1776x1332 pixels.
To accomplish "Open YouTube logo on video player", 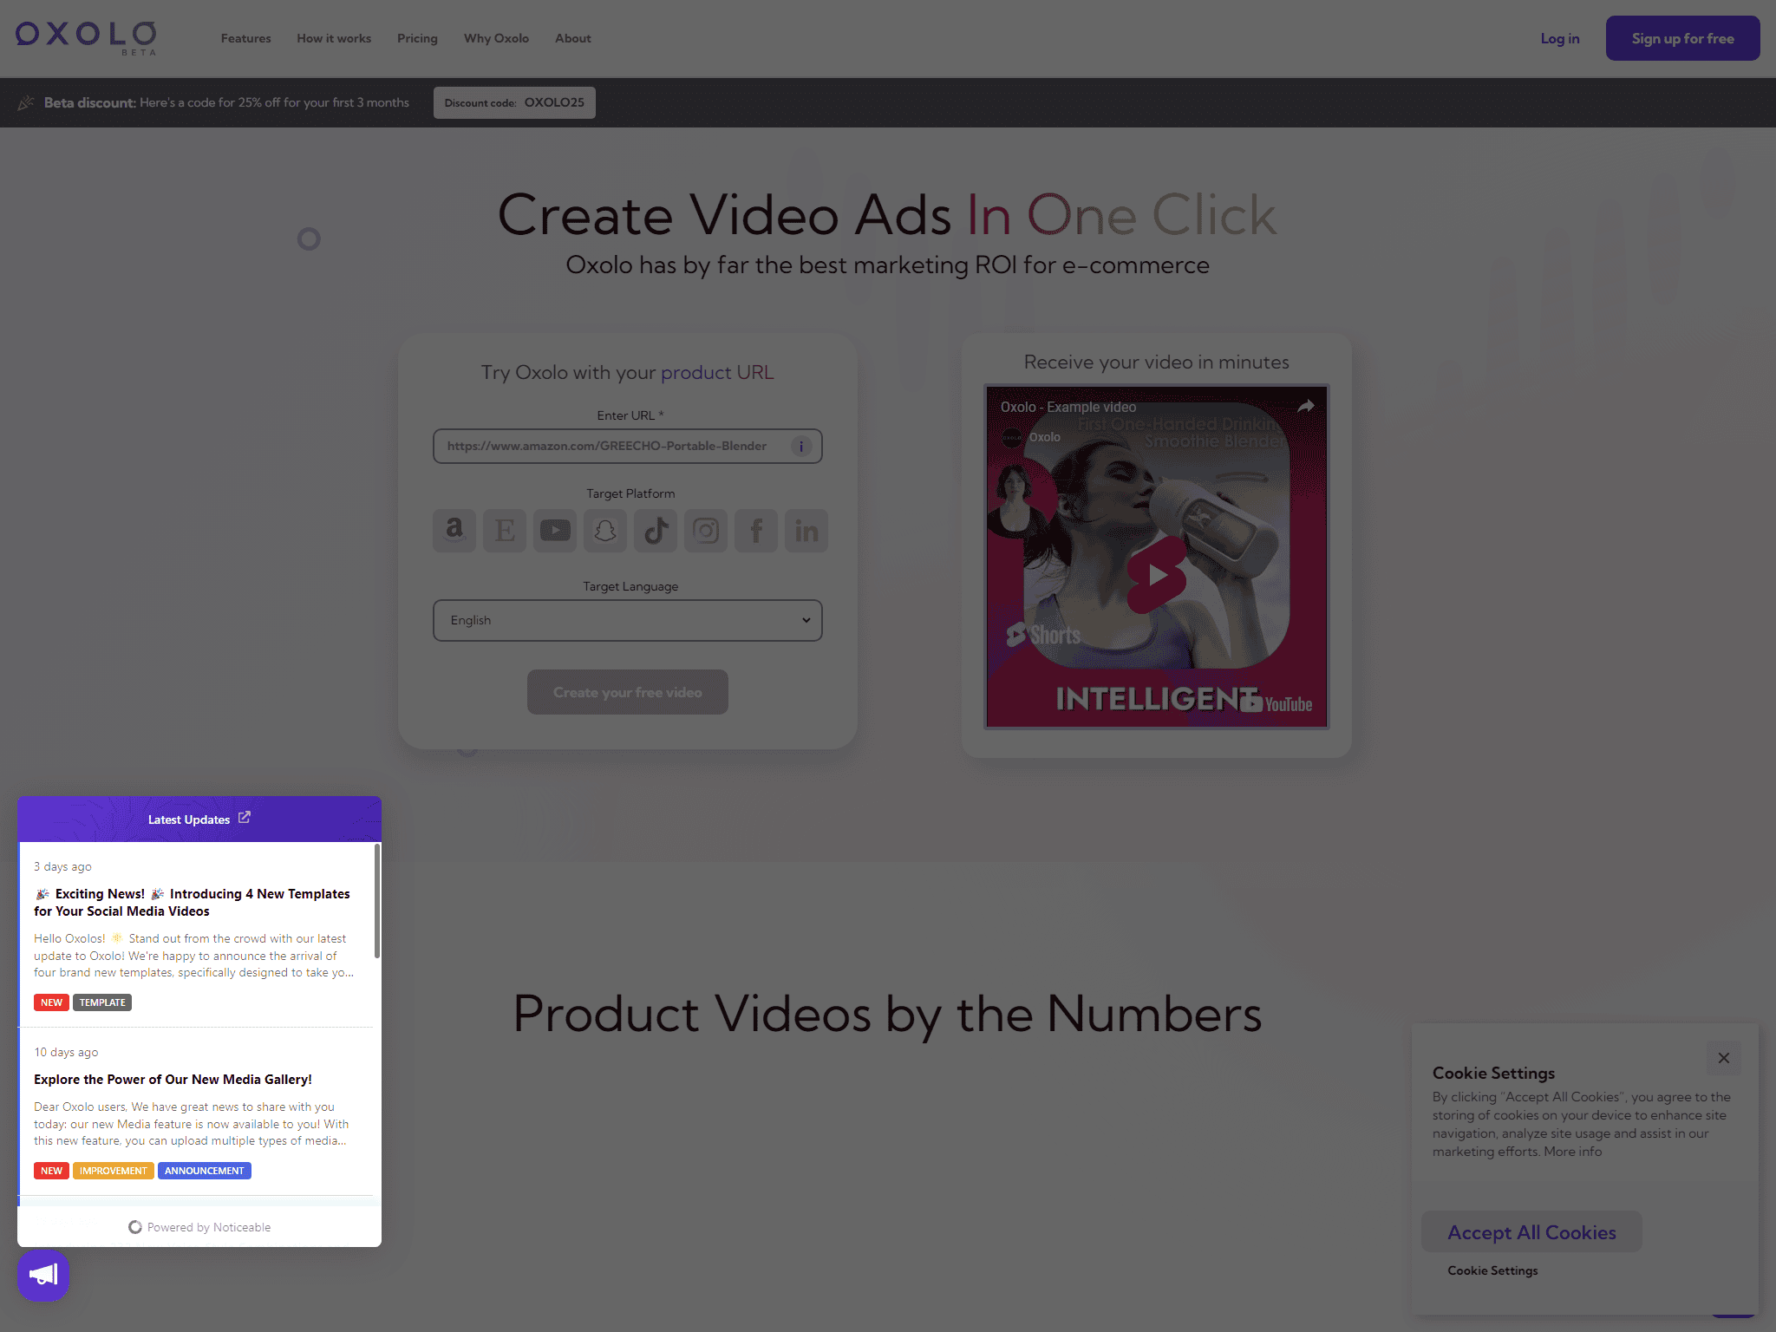I will click(1276, 703).
